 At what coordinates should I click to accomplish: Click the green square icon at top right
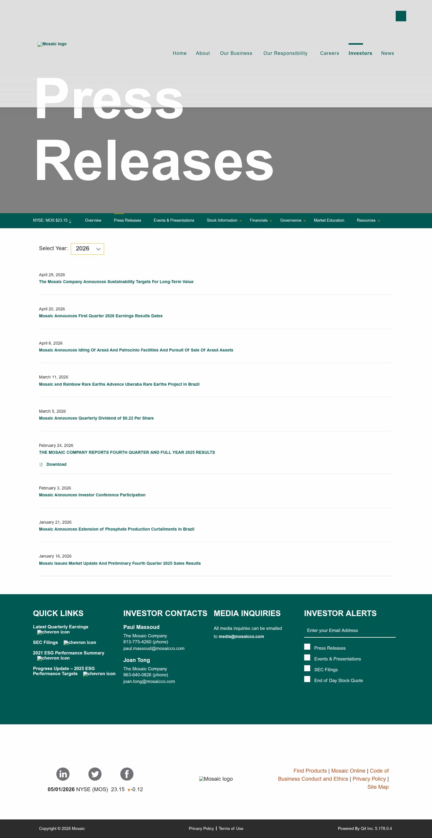coord(401,16)
